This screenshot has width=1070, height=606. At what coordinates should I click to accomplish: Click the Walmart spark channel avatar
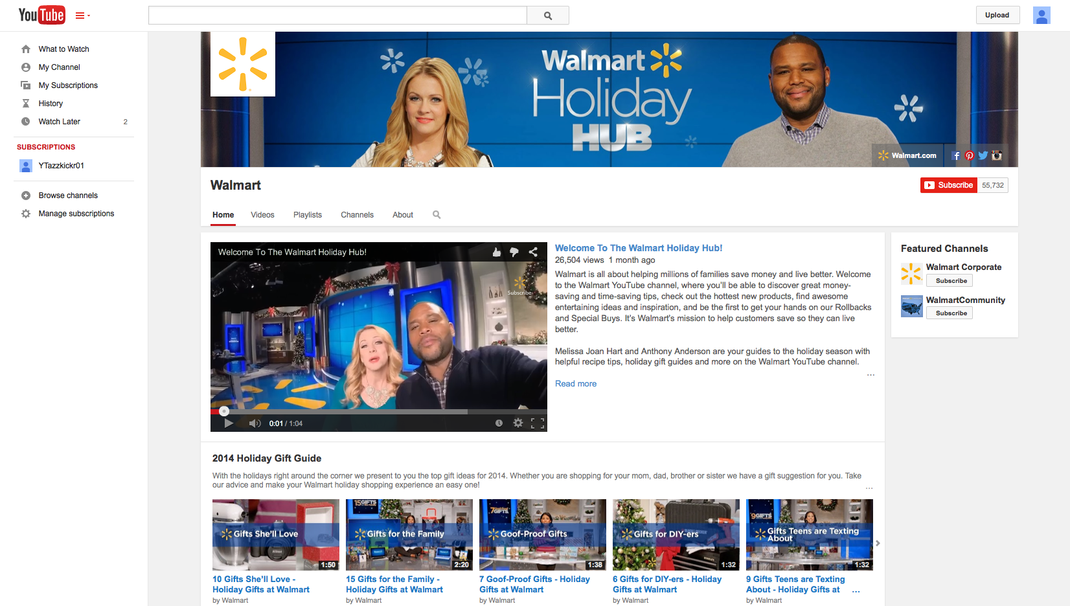pos(243,64)
